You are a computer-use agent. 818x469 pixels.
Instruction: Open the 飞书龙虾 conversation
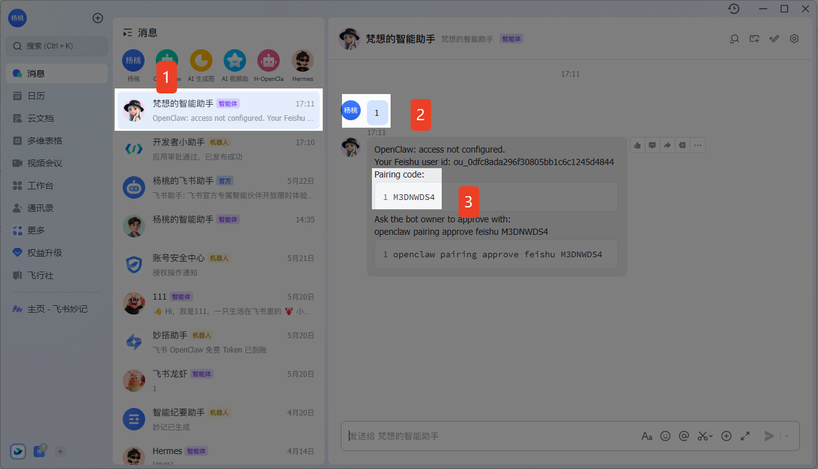point(219,381)
